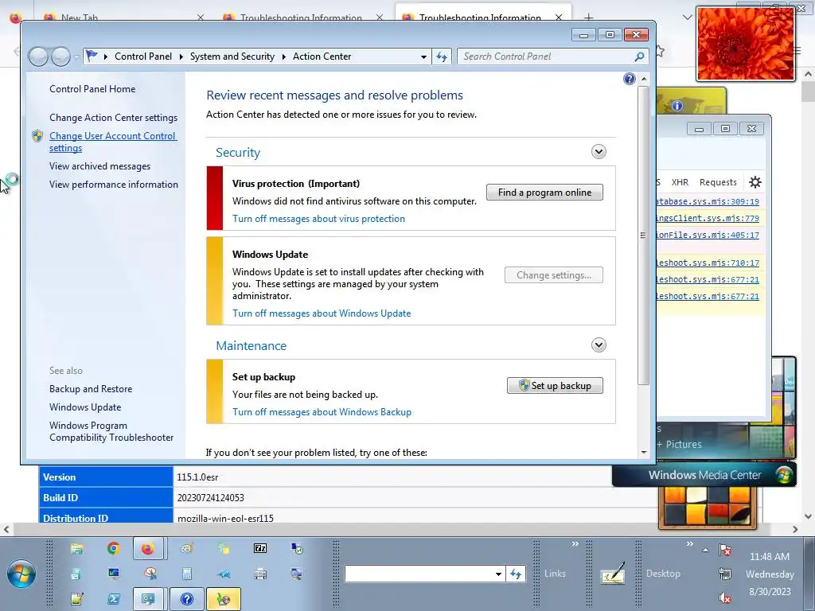Open Change User Account Control settings link
The image size is (815, 611).
113,142
